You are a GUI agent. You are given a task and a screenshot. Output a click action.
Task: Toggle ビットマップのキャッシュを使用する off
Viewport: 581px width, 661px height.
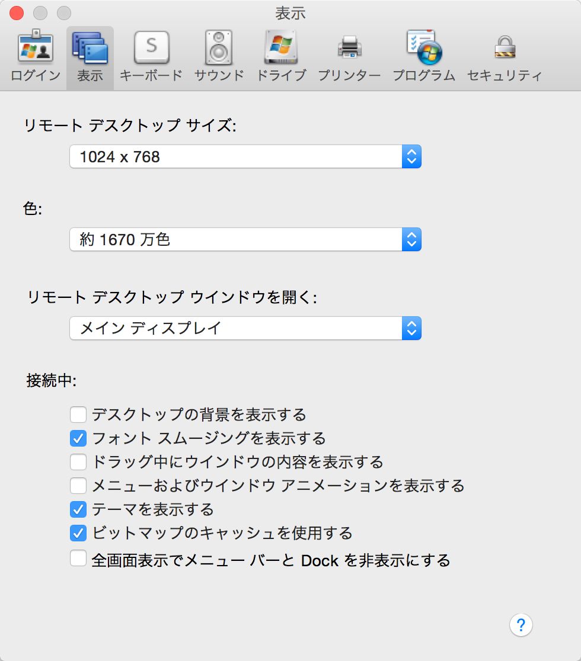(78, 533)
